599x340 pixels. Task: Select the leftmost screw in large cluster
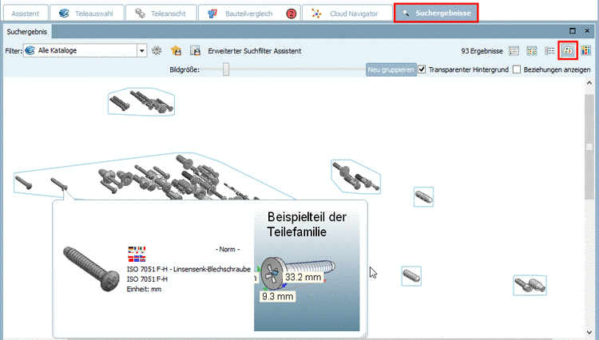pos(24,182)
